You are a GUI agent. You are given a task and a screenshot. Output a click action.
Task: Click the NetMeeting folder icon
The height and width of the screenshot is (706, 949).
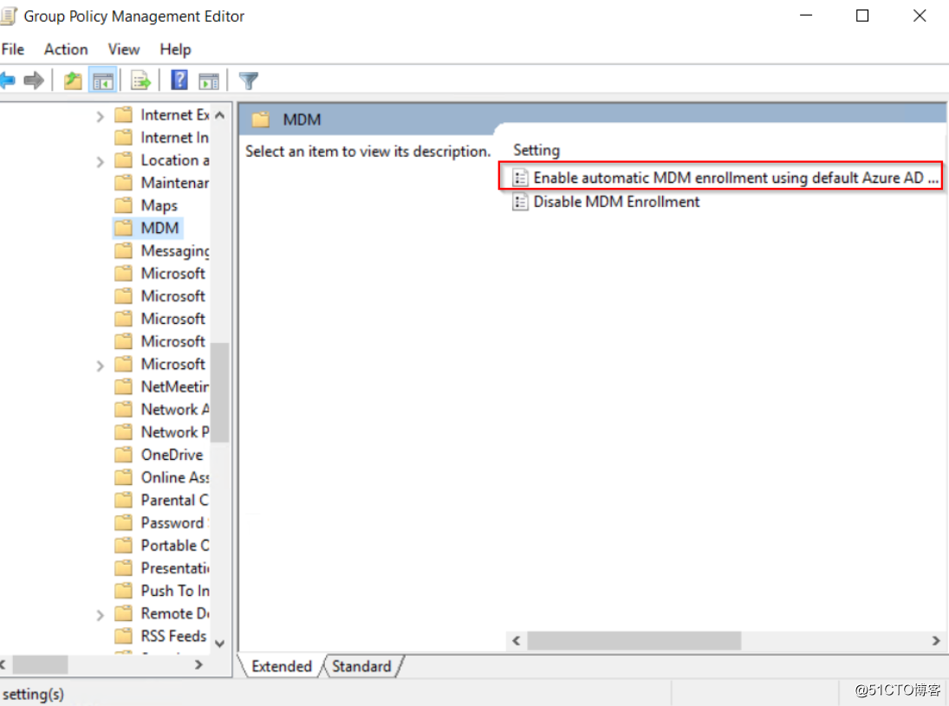click(123, 386)
